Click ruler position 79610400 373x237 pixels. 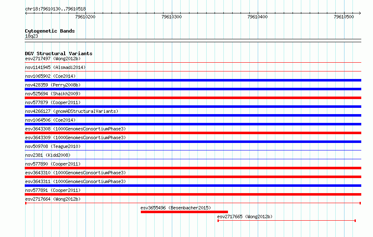point(258,17)
